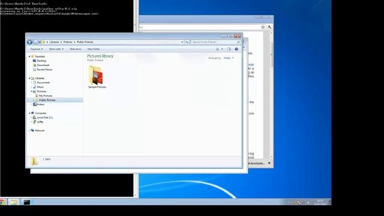Click the browser window vertical scrollbar

click(x=271, y=95)
